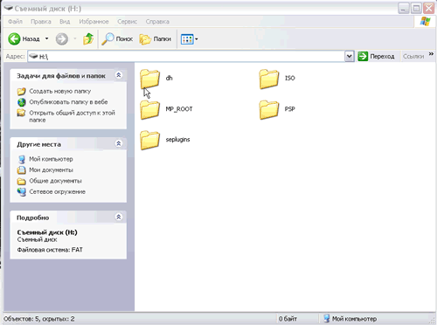Click in the H:\ address field
Image resolution: width=437 pixels, height=325 pixels.
tap(186, 56)
